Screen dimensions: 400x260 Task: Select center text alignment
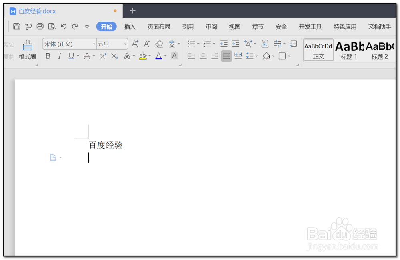tap(203, 56)
